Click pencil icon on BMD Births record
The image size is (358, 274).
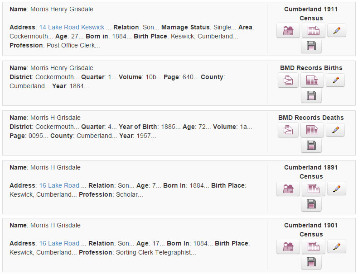[335, 80]
